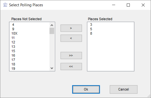Select place 10X in not selected list
This screenshot has width=151, height=98.
coord(30,33)
